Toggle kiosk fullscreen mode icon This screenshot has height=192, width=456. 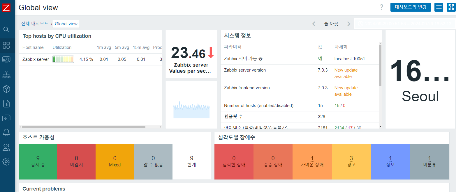[451, 7]
